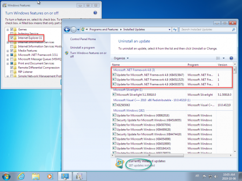The image size is (242, 181).
Task: Toggle Microsoft .NET Framework 3.5.1 checkbox
Action: click(12, 55)
